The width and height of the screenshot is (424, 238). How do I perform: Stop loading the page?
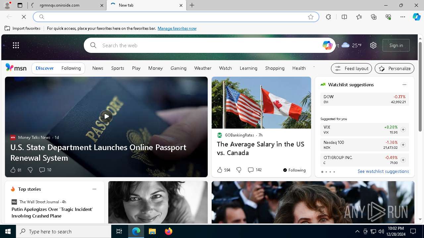[x=24, y=17]
